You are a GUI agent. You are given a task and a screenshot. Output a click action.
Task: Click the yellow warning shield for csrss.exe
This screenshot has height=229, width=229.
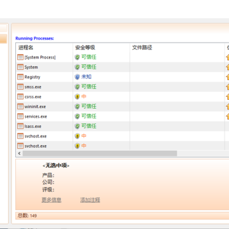pos(77,97)
